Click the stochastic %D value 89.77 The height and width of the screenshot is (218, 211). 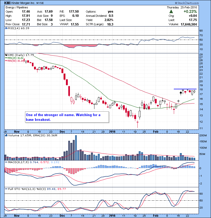click(x=61, y=189)
